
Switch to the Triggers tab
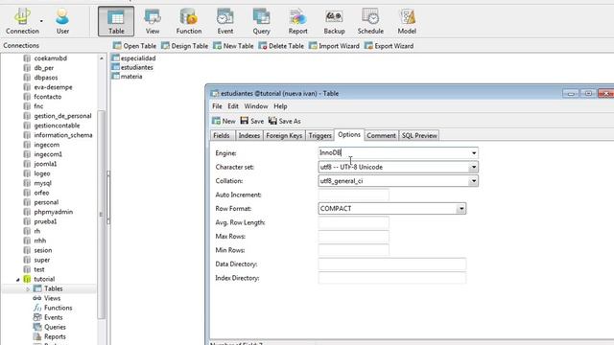(319, 135)
